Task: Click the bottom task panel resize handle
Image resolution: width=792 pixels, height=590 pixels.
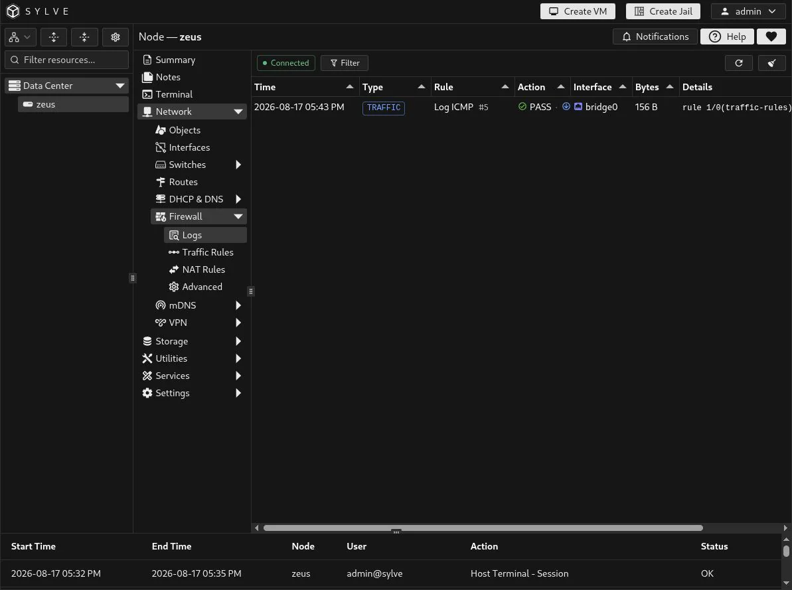Action: (396, 532)
